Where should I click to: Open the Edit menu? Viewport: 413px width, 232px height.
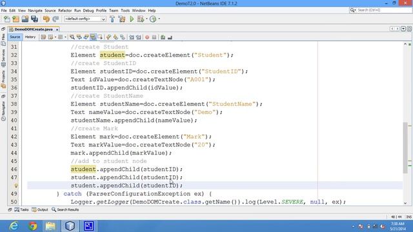tap(12, 10)
